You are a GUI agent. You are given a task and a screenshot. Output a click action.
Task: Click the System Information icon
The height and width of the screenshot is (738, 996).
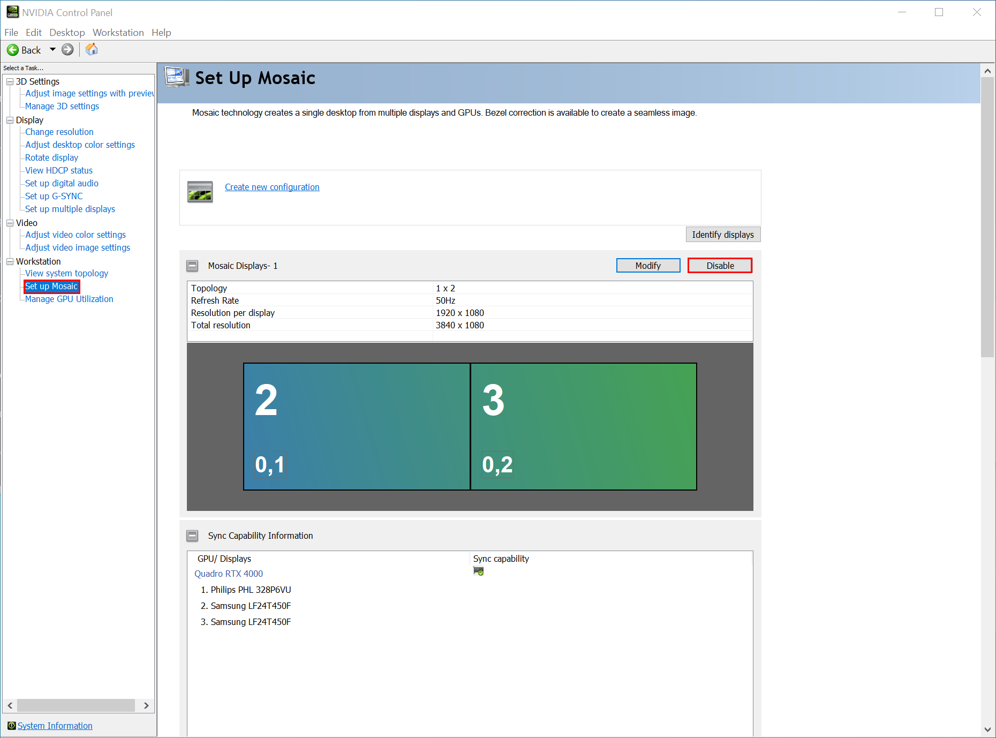click(x=11, y=726)
